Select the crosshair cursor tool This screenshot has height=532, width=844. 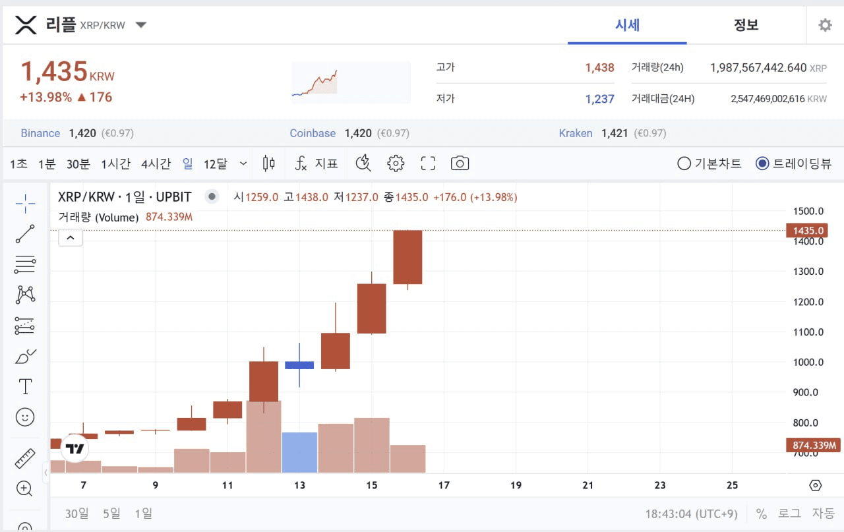[x=25, y=204]
